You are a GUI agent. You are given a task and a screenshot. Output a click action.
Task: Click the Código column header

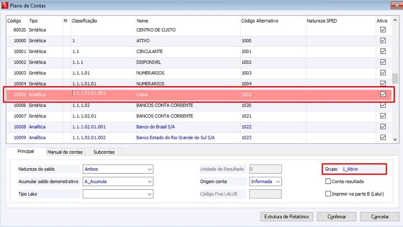pyautogui.click(x=14, y=21)
